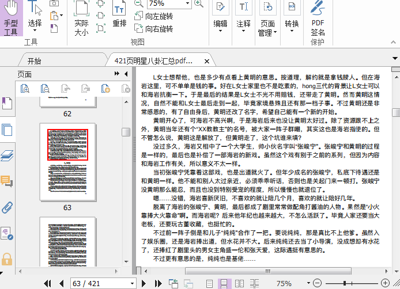
Task: Click the bookmark icon in 工具 group
Action: tap(54, 28)
